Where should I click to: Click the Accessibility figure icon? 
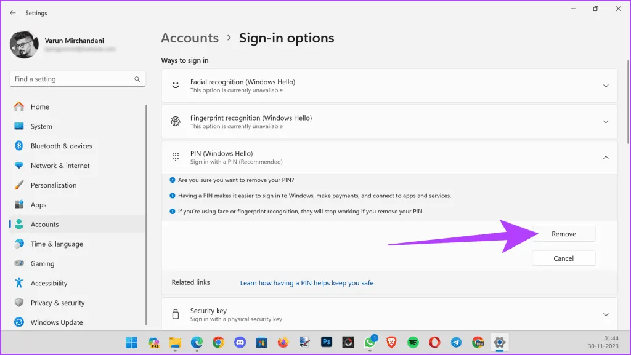click(19, 283)
